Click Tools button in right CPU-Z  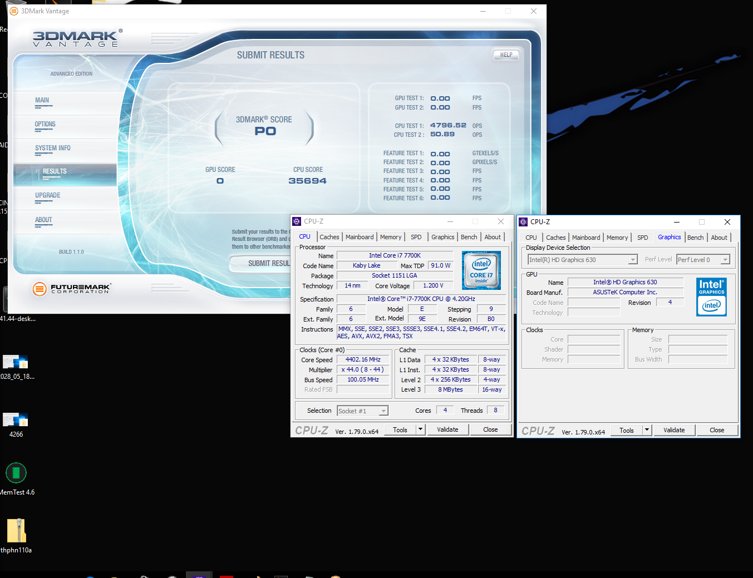pos(627,430)
